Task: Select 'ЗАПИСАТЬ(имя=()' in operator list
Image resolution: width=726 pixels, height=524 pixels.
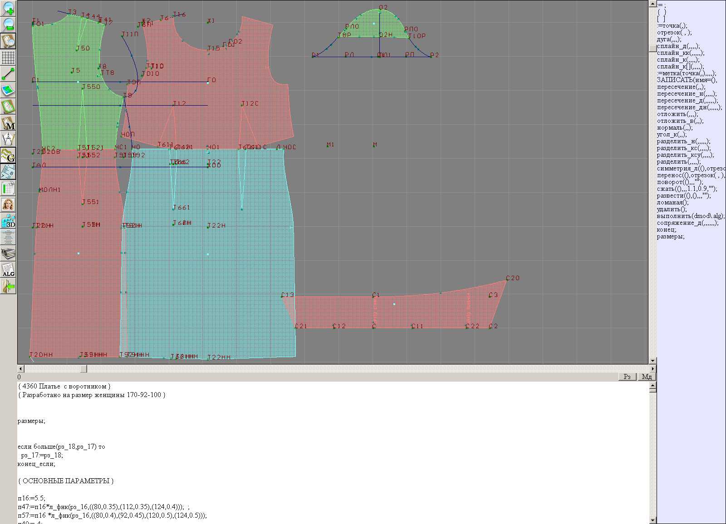Action: [687, 80]
